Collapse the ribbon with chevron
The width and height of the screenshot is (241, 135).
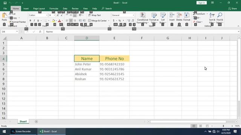(238, 26)
